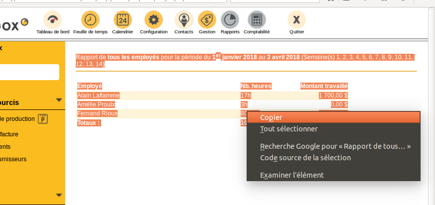Image resolution: width=435 pixels, height=205 pixels.
Task: Click the P icon beside production
Action: tap(44, 119)
